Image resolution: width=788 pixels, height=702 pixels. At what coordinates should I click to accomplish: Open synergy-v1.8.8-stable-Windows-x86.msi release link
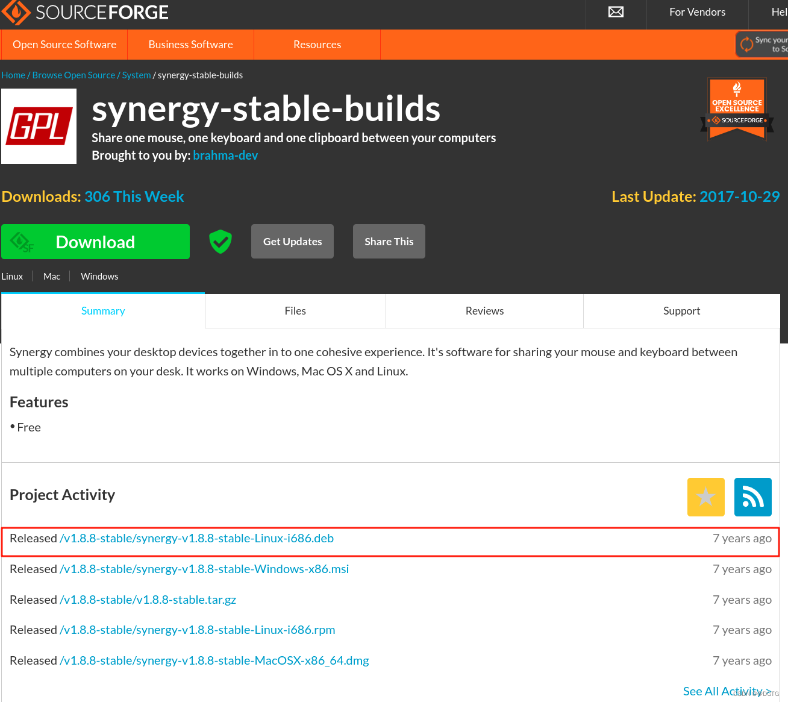204,569
